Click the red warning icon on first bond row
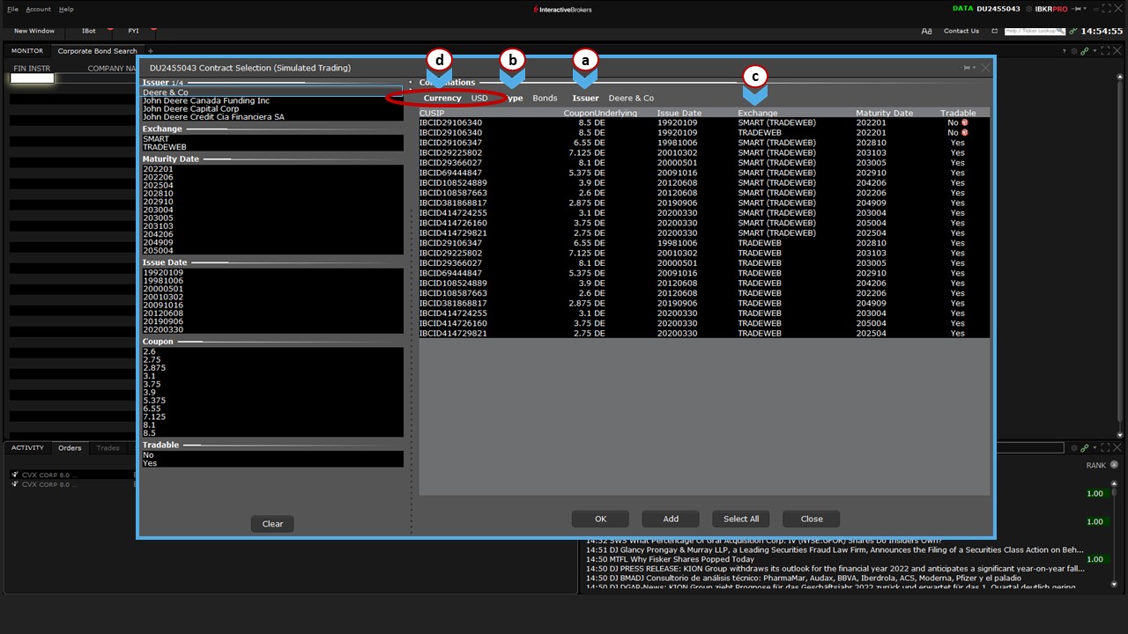This screenshot has width=1128, height=634. point(965,122)
